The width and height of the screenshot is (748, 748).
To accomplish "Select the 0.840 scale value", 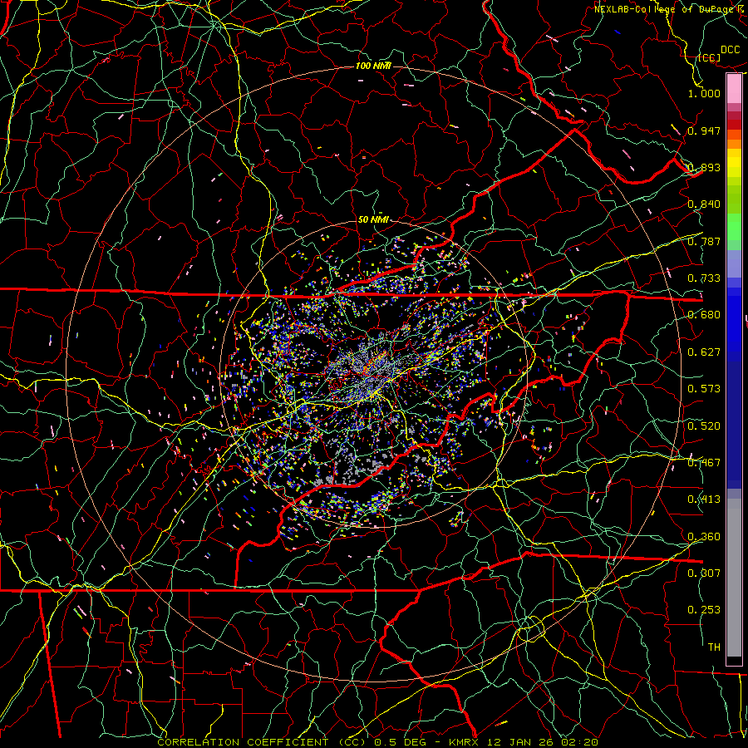I will pyautogui.click(x=704, y=204).
